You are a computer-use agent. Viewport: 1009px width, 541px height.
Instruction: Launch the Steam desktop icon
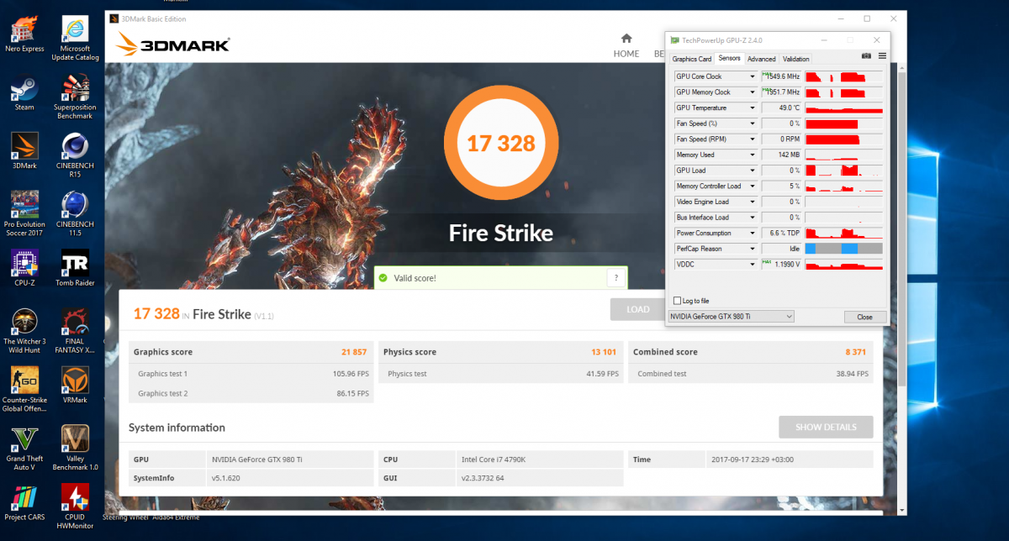pyautogui.click(x=24, y=93)
